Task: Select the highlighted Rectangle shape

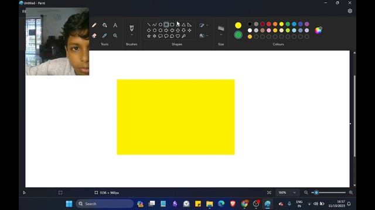Action: click(166, 24)
